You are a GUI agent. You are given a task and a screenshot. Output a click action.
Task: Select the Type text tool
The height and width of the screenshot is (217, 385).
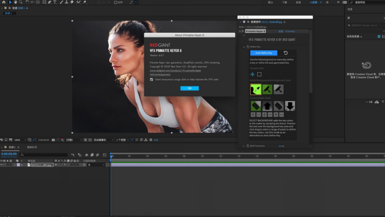point(55,2)
